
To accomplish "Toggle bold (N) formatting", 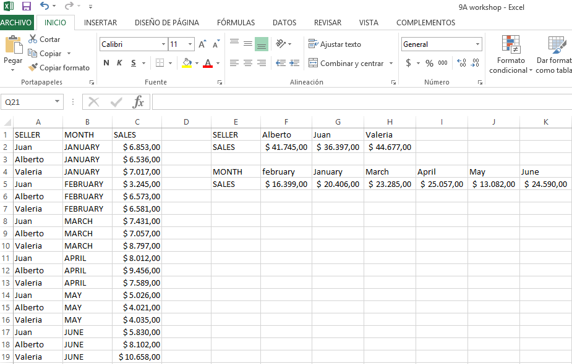I will pyautogui.click(x=106, y=63).
